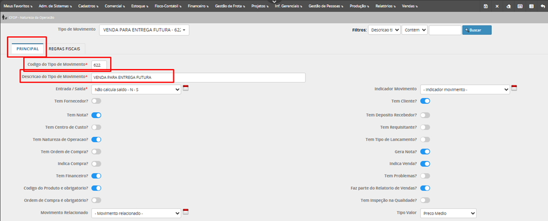This screenshot has width=548, height=221.
Task: Open the Tipo de Movimento dropdown
Action: tap(144, 30)
